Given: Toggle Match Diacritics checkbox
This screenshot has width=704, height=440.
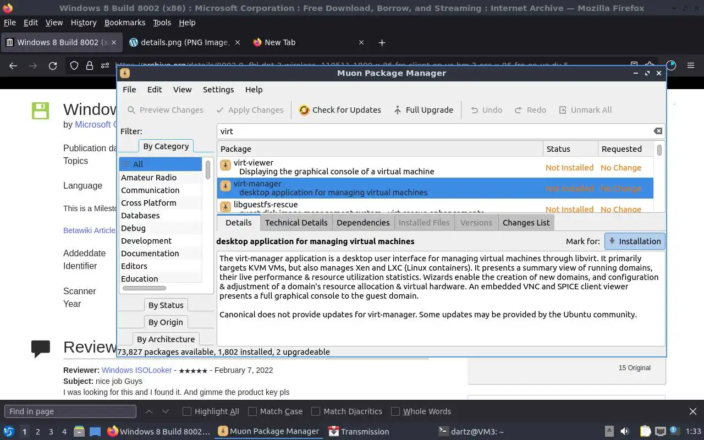Looking at the screenshot, I should [x=316, y=411].
